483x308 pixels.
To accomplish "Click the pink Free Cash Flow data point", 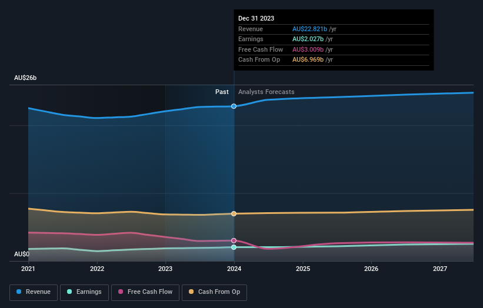I will click(x=234, y=240).
